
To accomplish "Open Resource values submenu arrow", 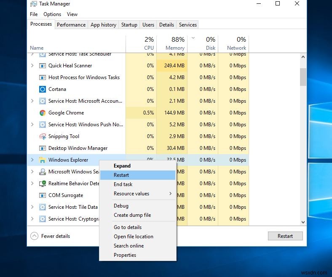I will (171, 193).
